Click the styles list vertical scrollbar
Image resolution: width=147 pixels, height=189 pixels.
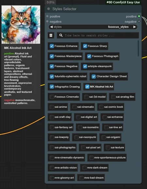(x=138, y=48)
